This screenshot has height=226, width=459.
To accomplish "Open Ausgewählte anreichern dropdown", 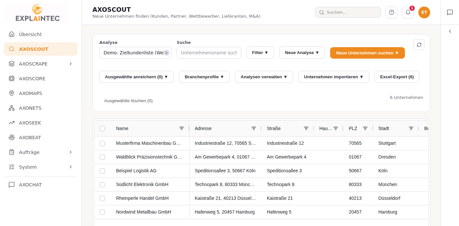I will 136,77.
